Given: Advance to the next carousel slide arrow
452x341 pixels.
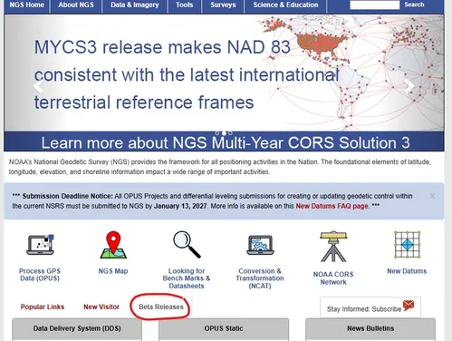Looking at the screenshot, I should point(409,87).
